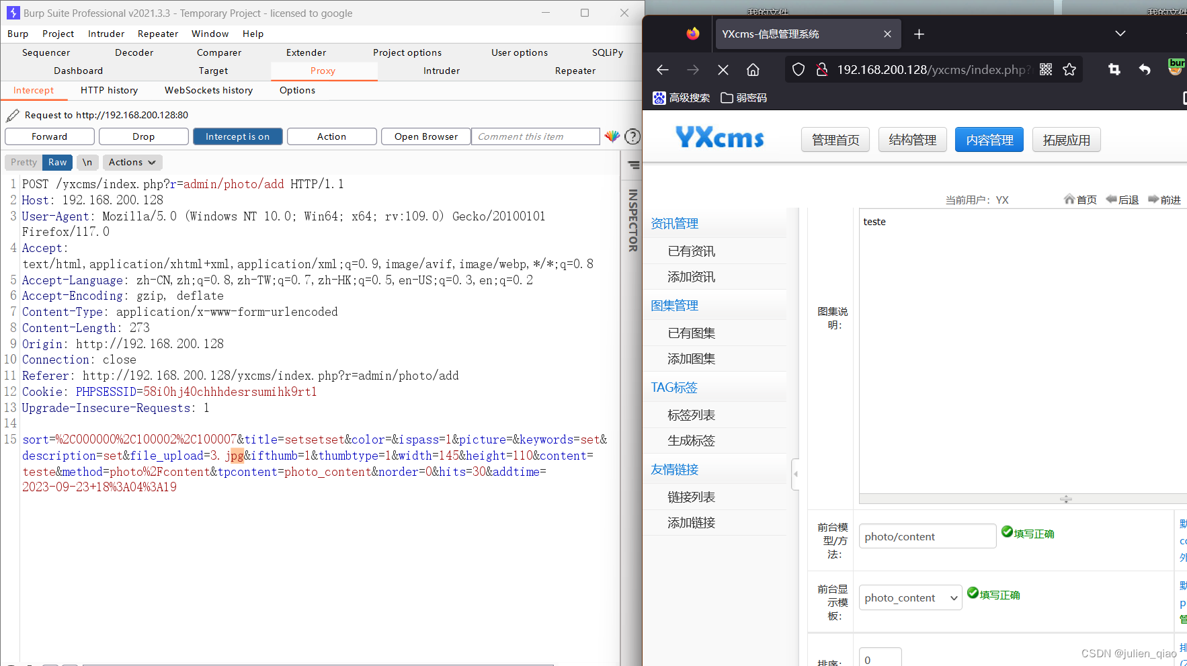Screen dimensions: 1187x666
Task: Open the QR code icon in address bar
Action: [1046, 70]
